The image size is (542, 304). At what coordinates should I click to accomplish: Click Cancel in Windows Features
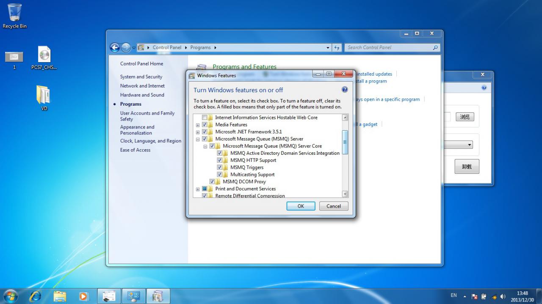click(x=333, y=206)
